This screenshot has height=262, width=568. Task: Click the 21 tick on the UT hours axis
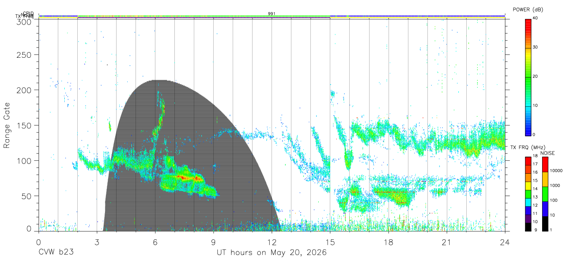(x=447, y=242)
